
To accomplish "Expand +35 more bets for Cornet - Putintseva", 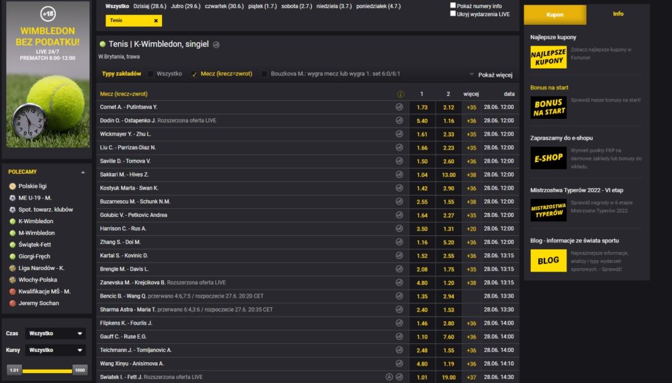I will point(472,107).
